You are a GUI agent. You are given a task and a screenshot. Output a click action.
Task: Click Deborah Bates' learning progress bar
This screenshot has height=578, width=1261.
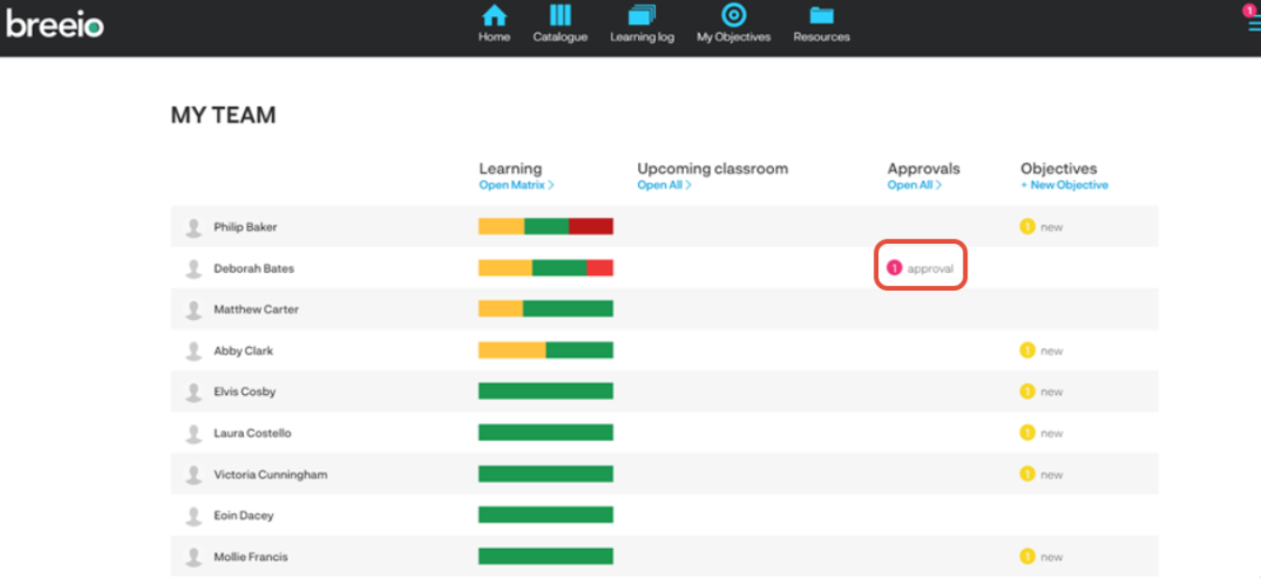(x=546, y=267)
